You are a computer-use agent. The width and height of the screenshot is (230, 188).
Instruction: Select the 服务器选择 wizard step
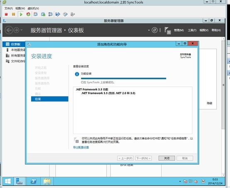coord(42,78)
